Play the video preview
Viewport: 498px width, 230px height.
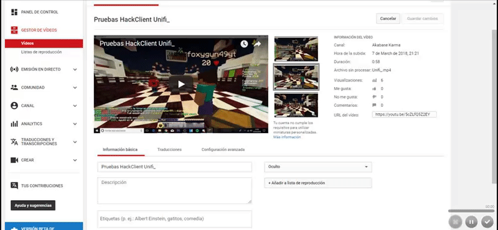pos(181,84)
